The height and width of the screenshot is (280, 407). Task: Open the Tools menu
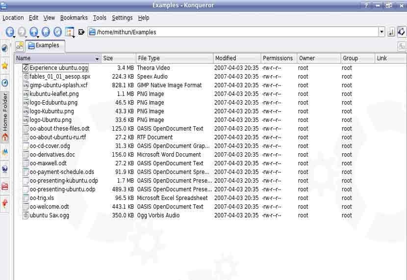(100, 18)
